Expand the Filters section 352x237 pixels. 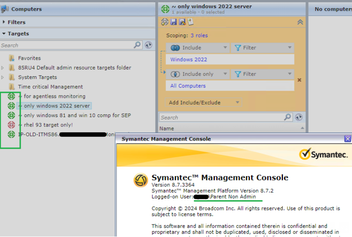(4, 22)
